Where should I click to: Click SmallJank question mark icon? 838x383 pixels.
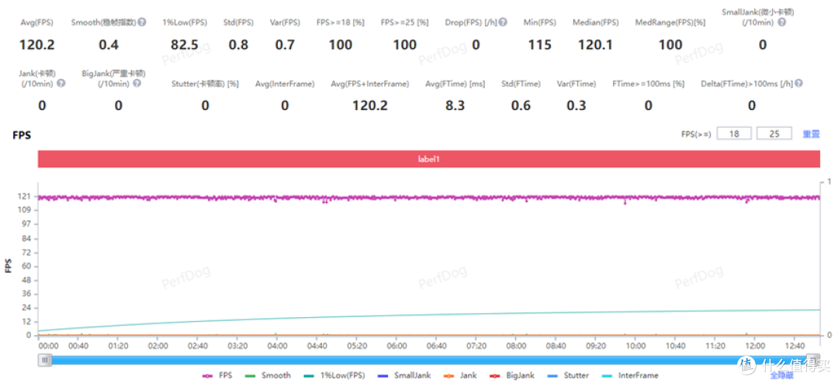pos(781,23)
